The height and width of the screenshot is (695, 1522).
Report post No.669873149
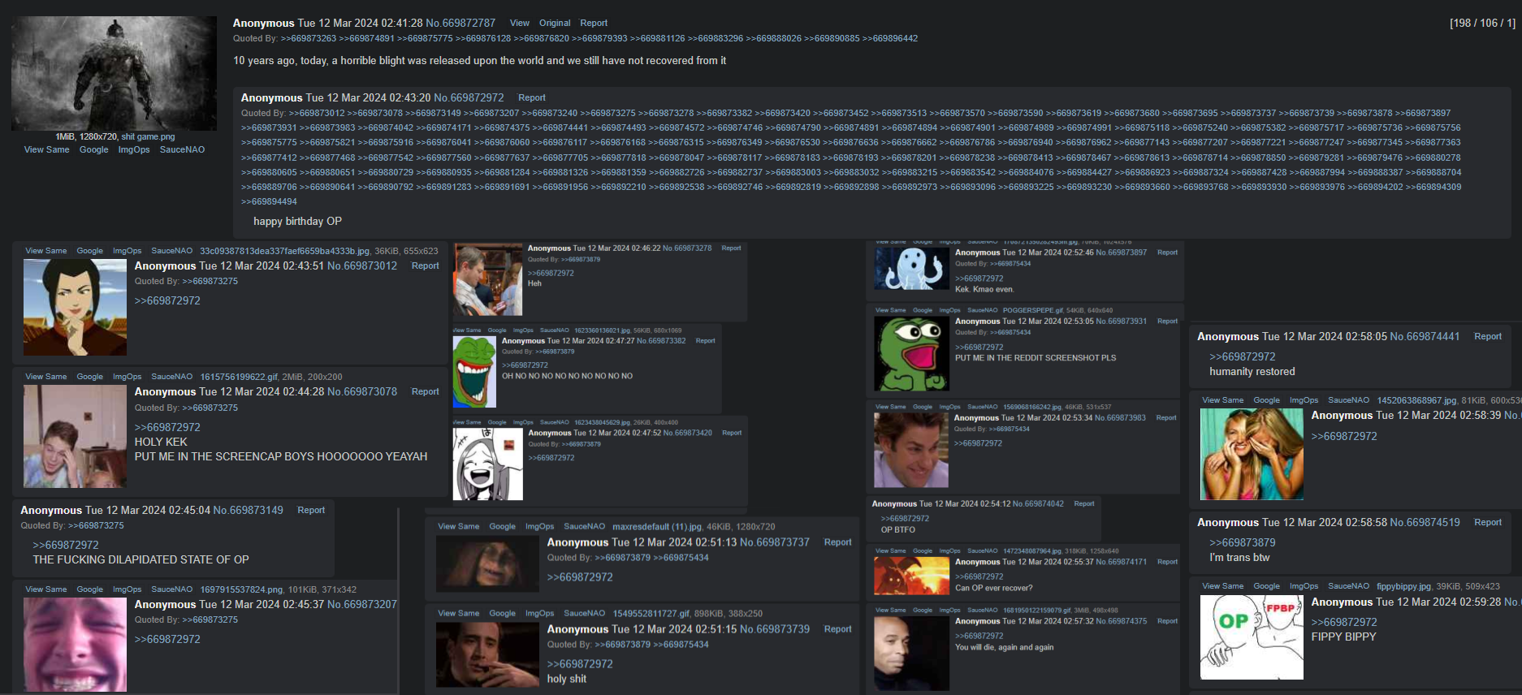pyautogui.click(x=311, y=510)
